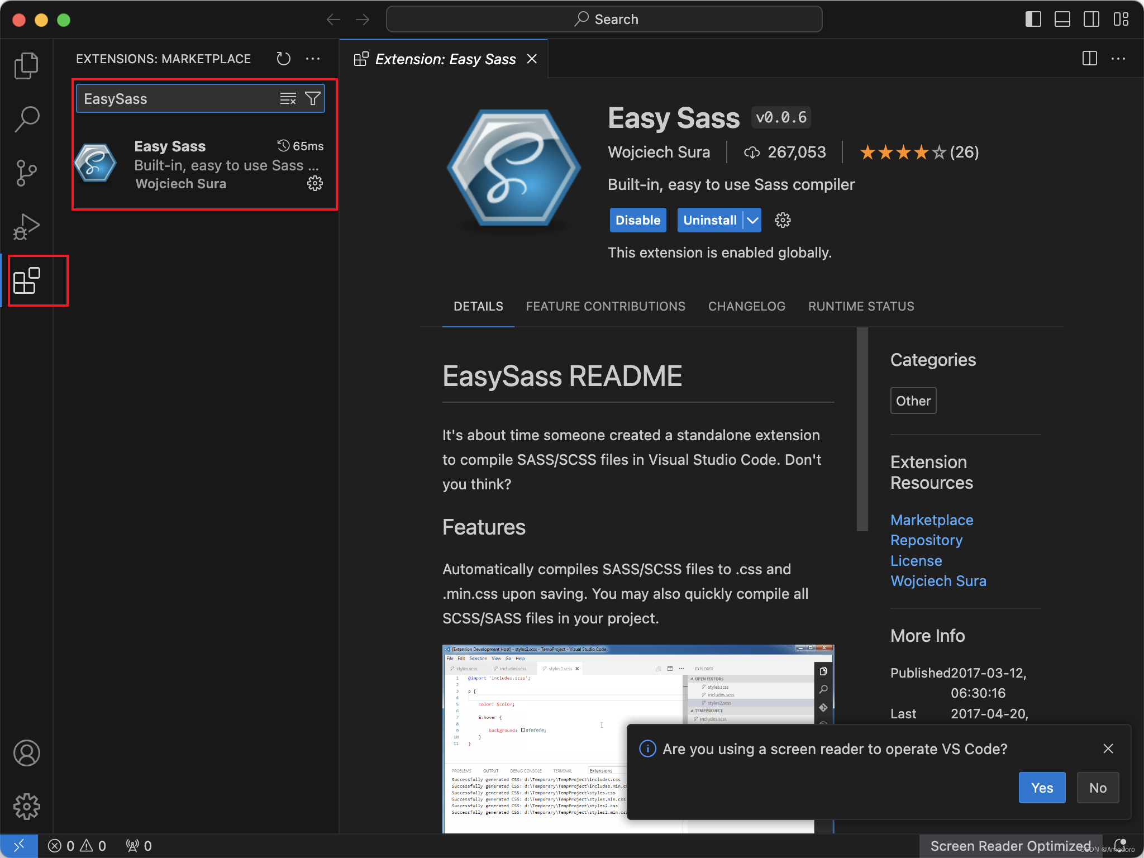This screenshot has height=858, width=1144.
Task: Click the Search command center box
Action: pos(604,20)
